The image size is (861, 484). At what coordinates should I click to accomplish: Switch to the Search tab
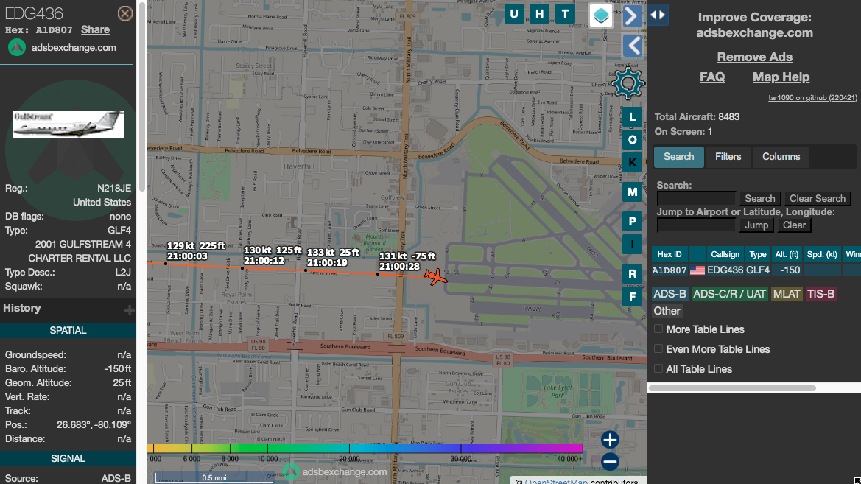[x=678, y=157]
